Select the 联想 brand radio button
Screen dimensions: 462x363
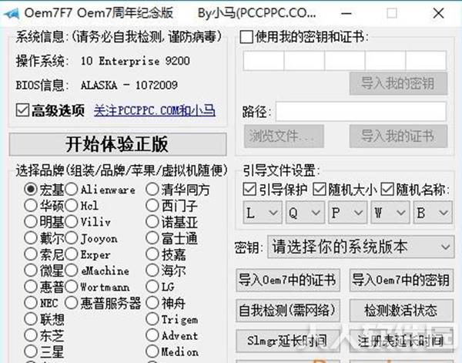point(31,319)
